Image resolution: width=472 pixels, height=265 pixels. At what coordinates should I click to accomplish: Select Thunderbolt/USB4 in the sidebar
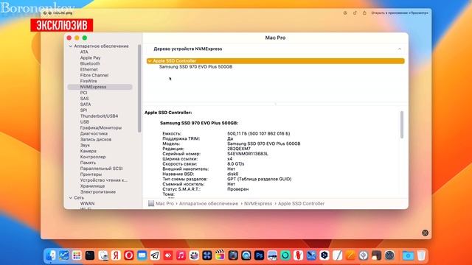click(x=99, y=116)
